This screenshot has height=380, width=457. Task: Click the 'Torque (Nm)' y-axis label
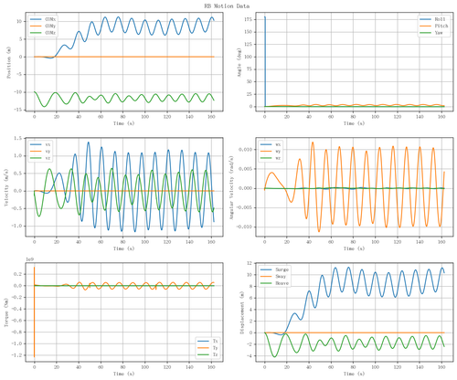click(6, 312)
